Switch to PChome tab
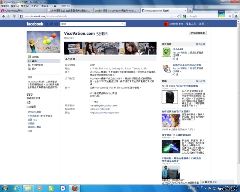This screenshot has height=192, width=240. tap(23, 10)
